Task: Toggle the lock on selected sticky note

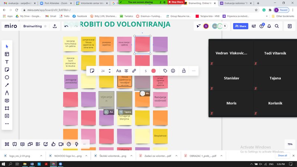Action: (183, 71)
